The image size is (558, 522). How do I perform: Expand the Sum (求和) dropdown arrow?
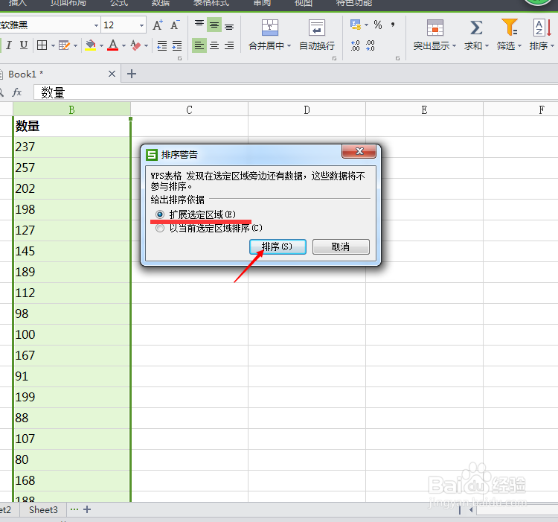(487, 45)
